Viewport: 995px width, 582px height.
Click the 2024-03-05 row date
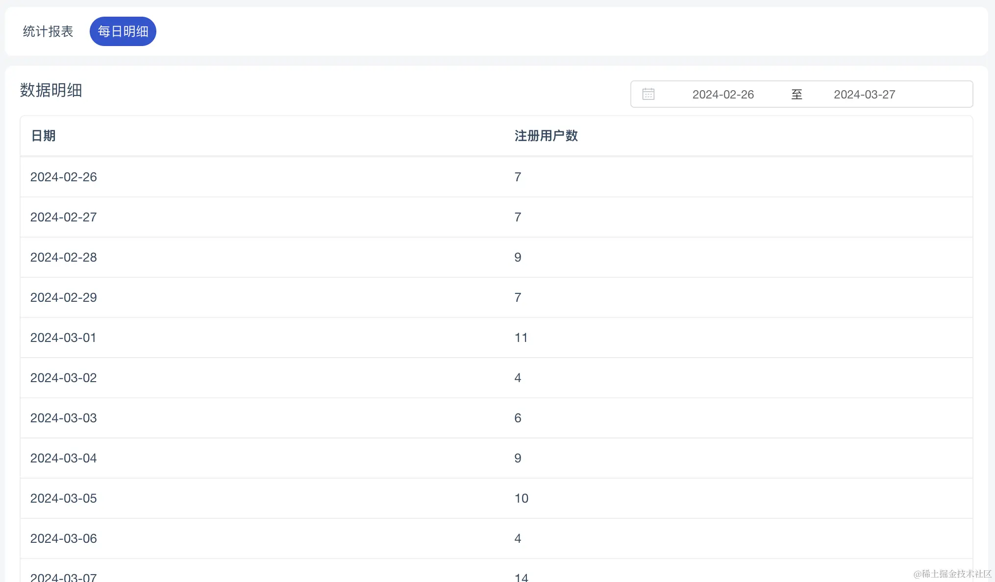pos(64,498)
